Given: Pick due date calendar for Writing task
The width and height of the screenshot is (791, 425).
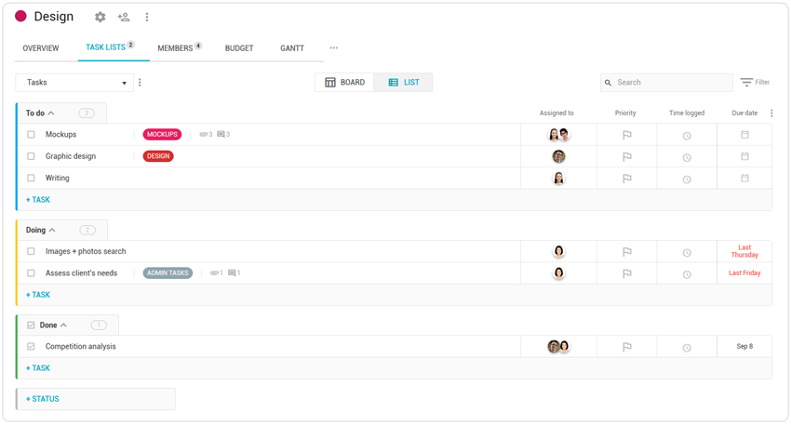Looking at the screenshot, I should pos(744,179).
